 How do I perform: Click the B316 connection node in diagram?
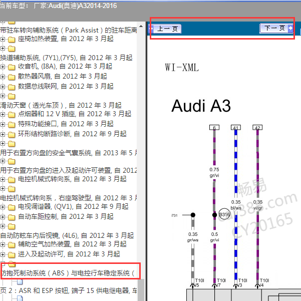point(224,214)
